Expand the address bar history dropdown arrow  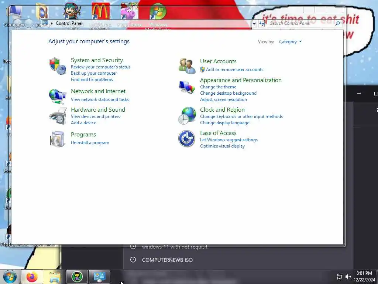pos(254,23)
